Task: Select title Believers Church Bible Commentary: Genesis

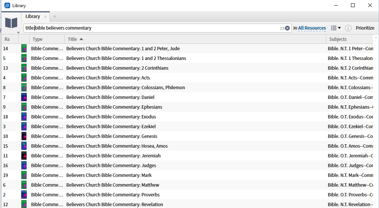Action: pyautogui.click(x=111, y=136)
